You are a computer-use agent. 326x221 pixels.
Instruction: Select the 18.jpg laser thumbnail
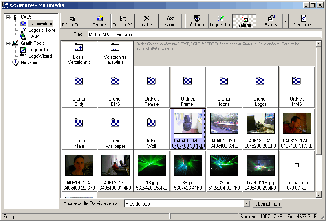tap(152, 171)
